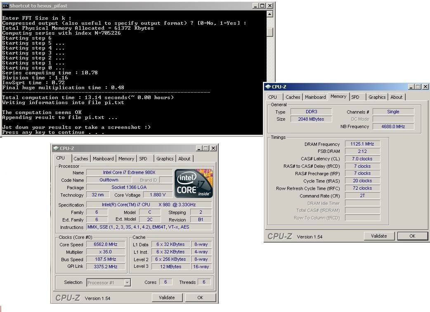
Task: Click Validate in processor CPU-Z window
Action: [167, 298]
